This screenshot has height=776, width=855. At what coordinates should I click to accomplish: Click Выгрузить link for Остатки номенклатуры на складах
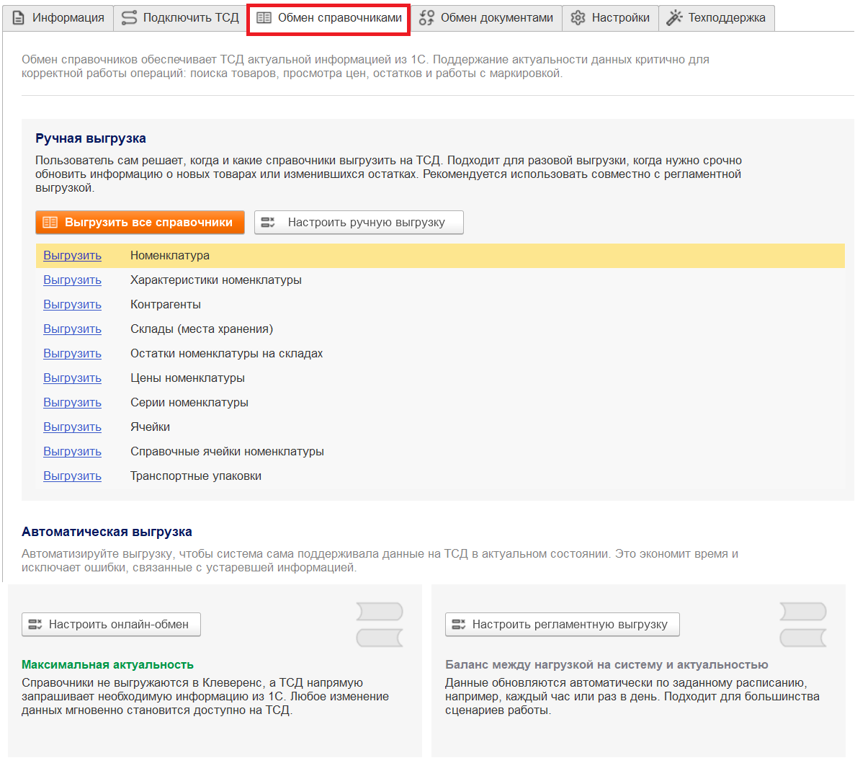[x=73, y=354]
